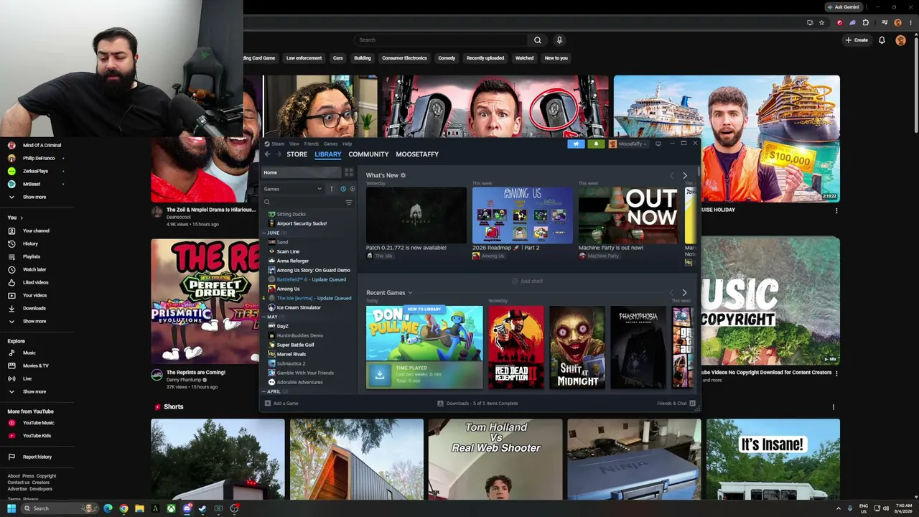Open the Friends menu in Steam
The height and width of the screenshot is (517, 919).
(x=312, y=144)
